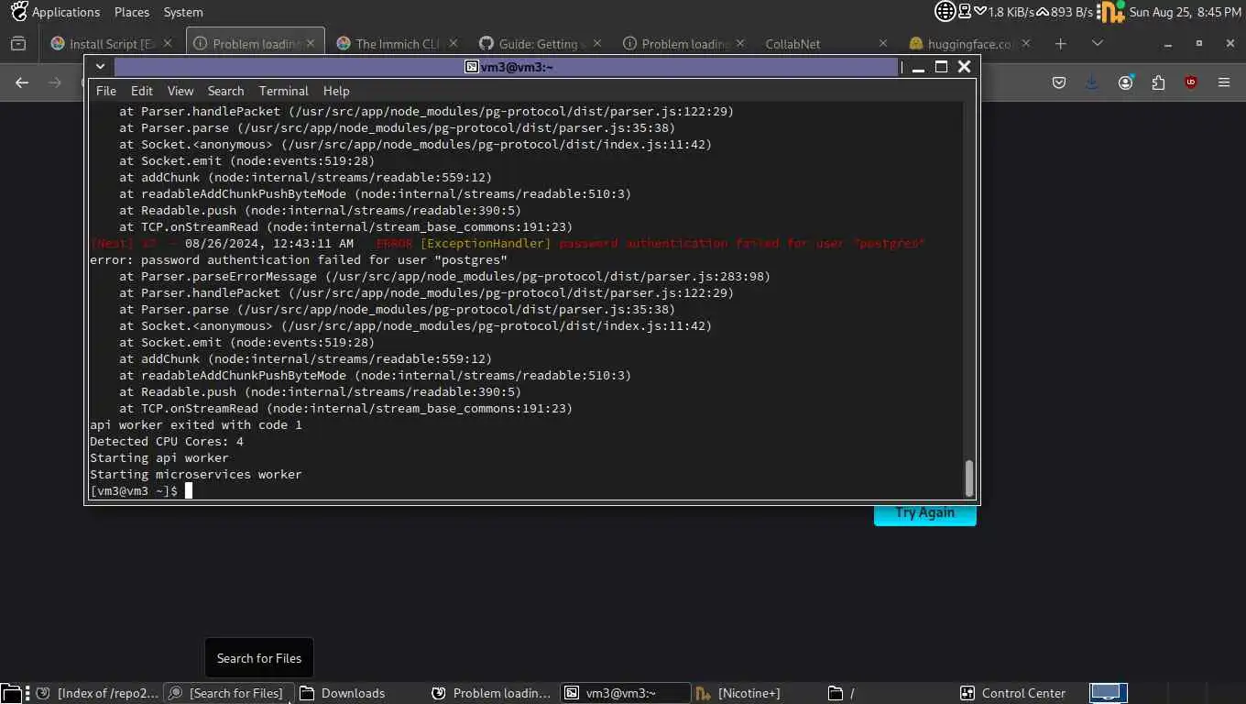
Task: Open the Applications menu in top panel
Action: [66, 12]
